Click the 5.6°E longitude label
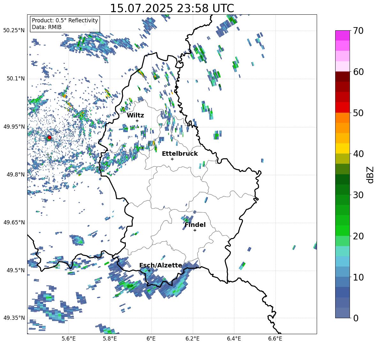 tap(69, 339)
